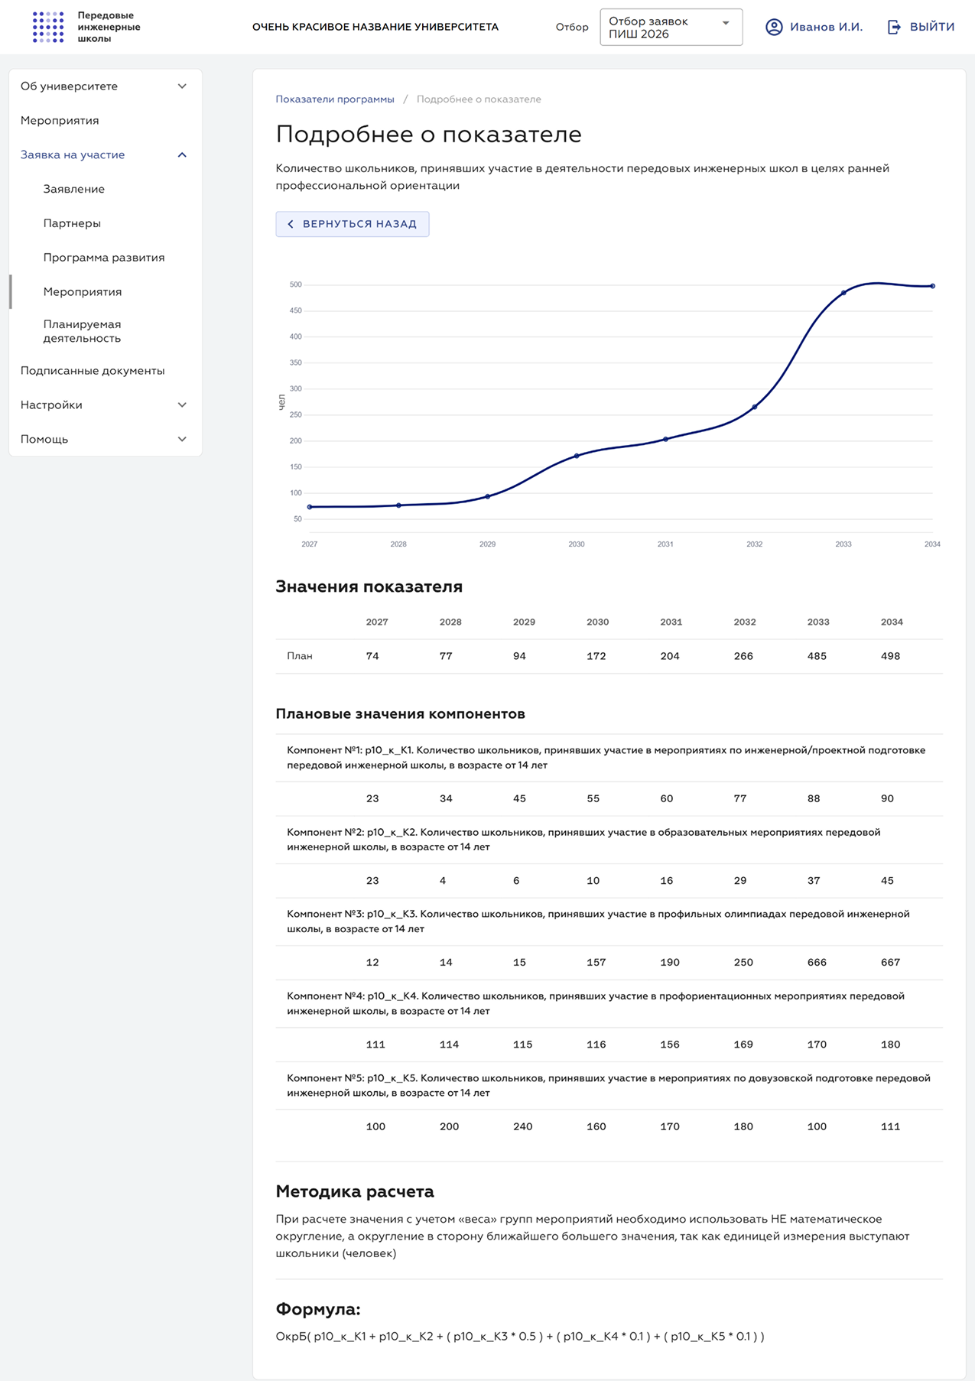Click the Методика расчета heading
This screenshot has height=1381, width=975.
pos(355,1191)
